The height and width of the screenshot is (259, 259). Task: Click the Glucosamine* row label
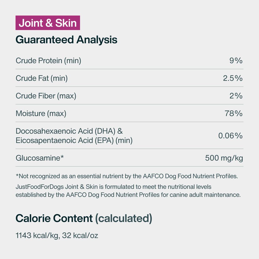(x=40, y=158)
